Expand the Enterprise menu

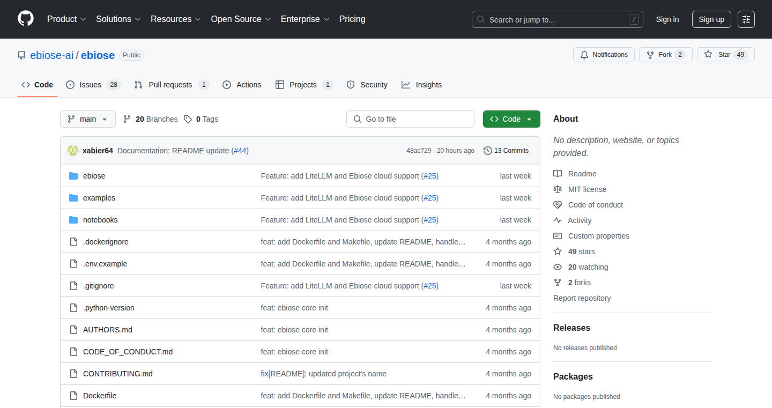[306, 19]
